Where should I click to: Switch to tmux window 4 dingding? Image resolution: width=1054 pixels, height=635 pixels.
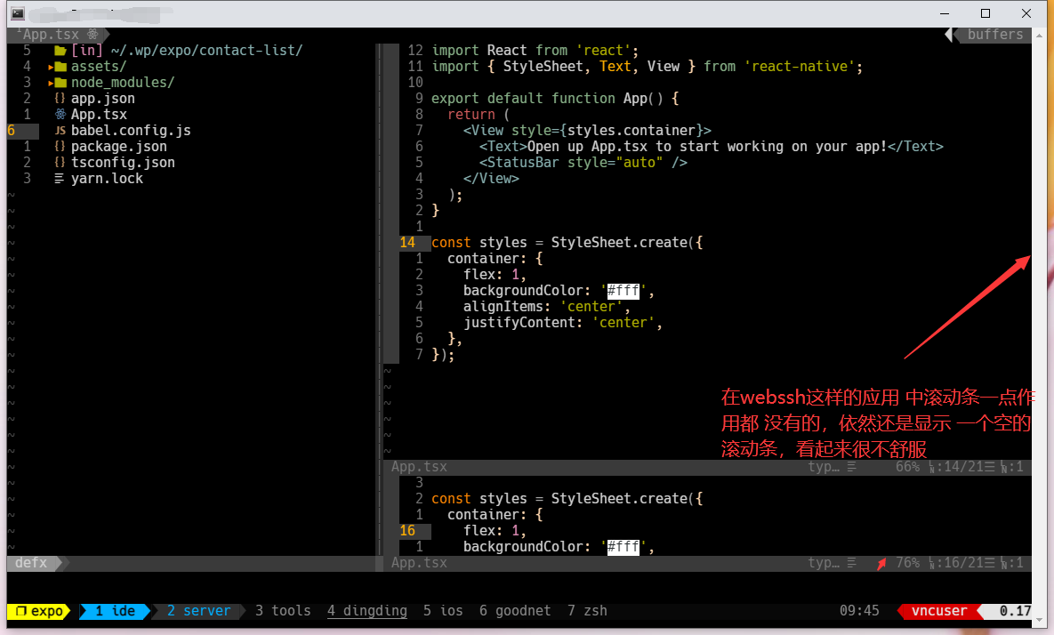367,611
